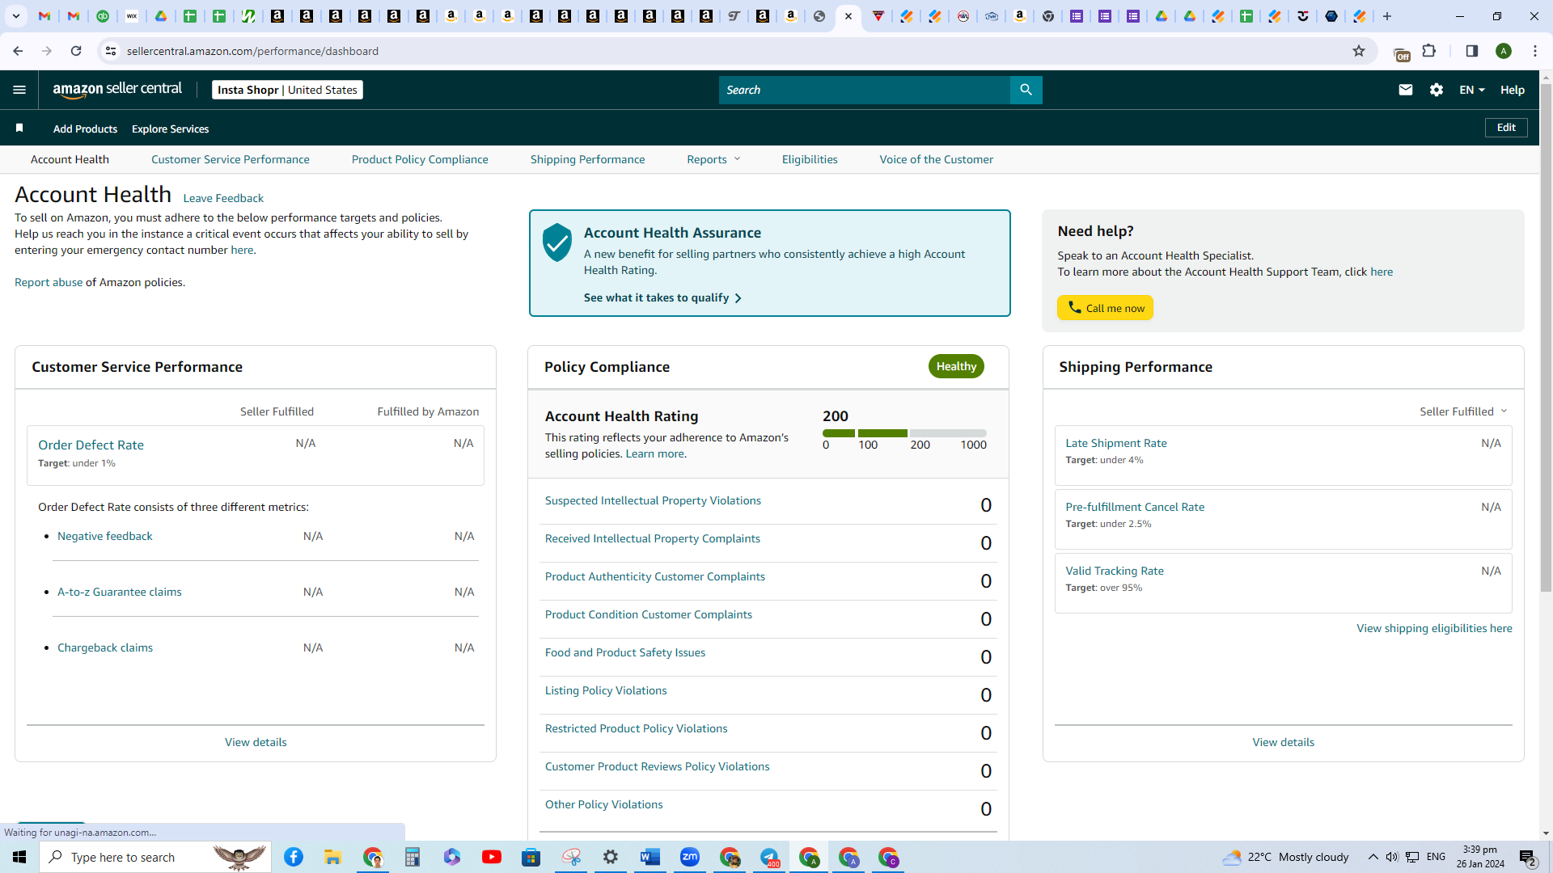Viewport: 1553px width, 873px height.
Task: Open Telegram from the taskbar
Action: click(769, 857)
